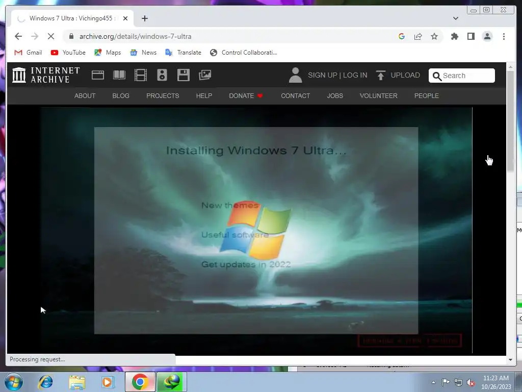Open a new tab with the plus button

coord(144,18)
